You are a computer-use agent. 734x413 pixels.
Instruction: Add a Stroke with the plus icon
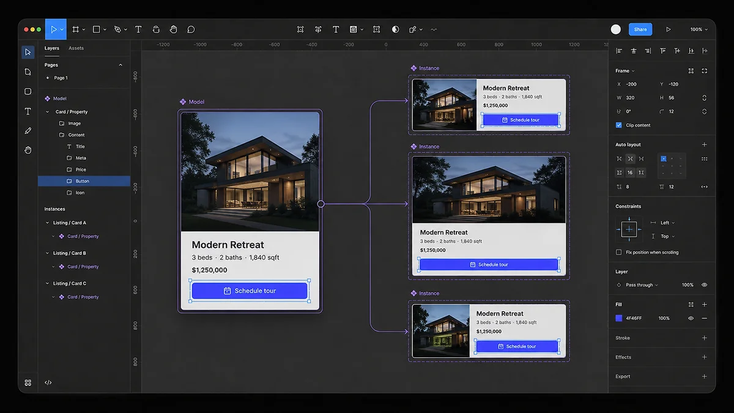coord(704,338)
